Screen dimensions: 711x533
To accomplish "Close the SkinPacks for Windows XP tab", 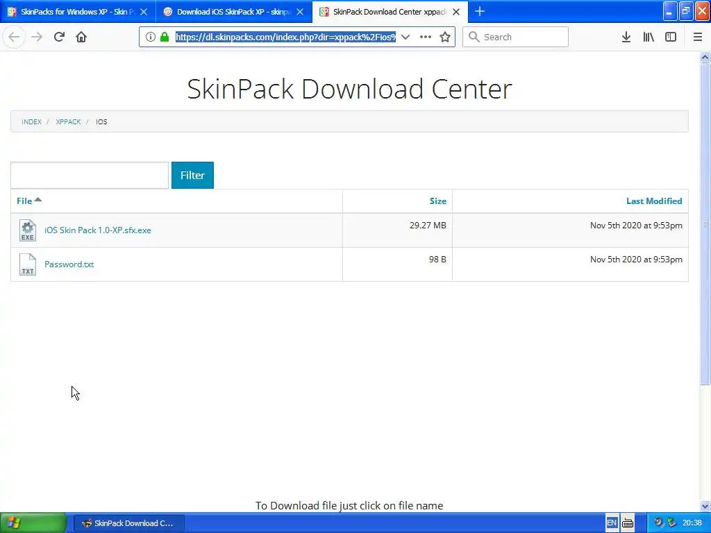I will click(x=144, y=12).
